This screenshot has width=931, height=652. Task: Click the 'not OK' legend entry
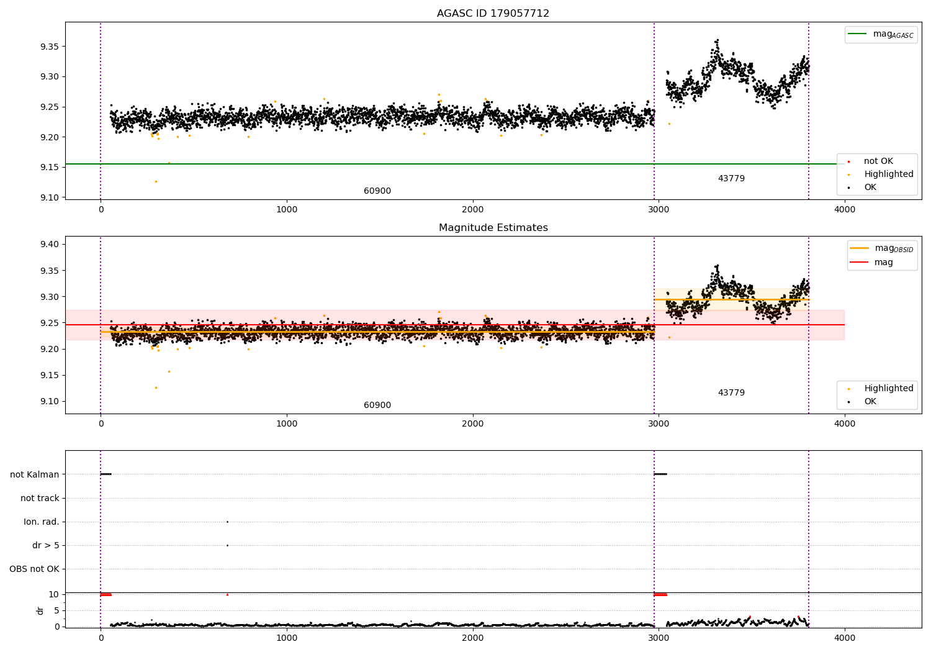[878, 161]
